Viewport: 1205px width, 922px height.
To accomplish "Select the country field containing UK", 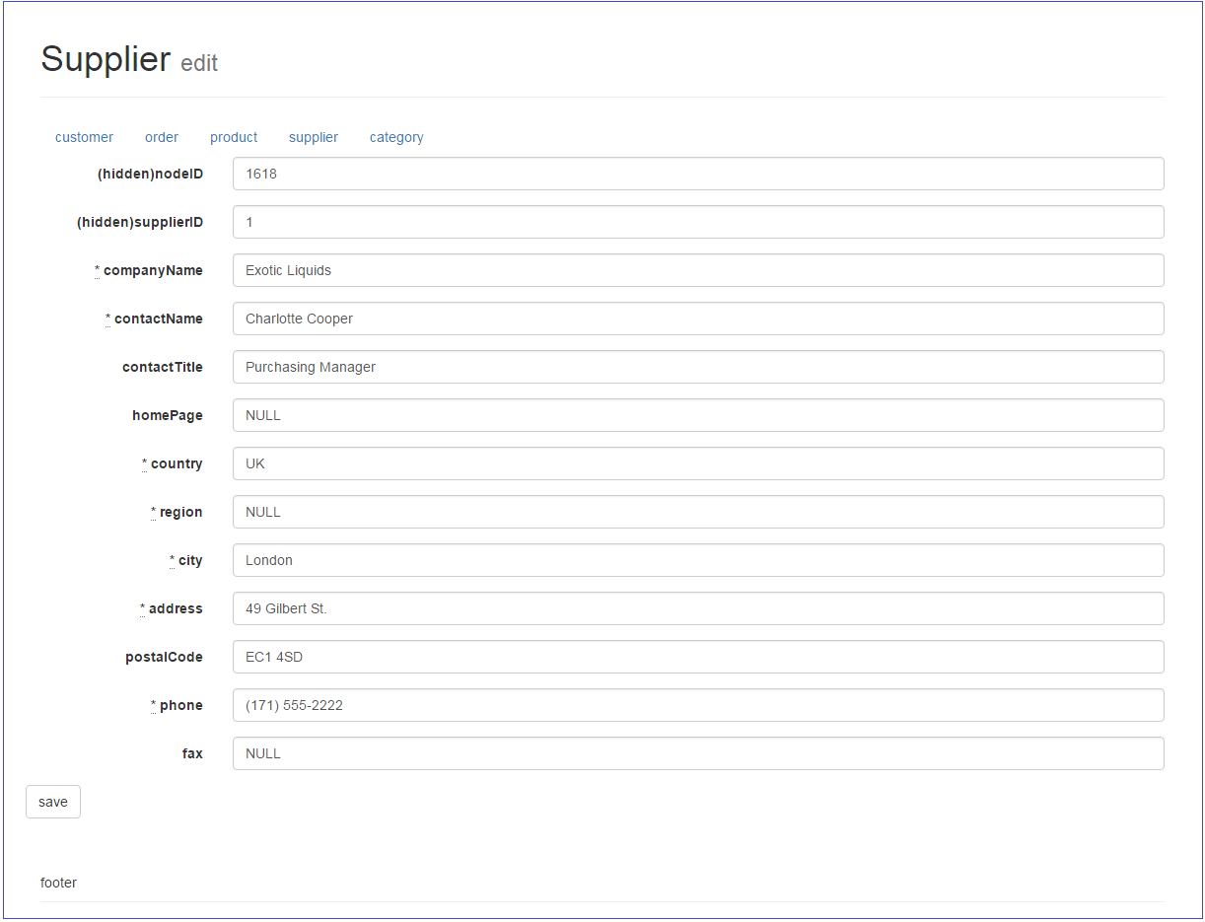I will [698, 463].
